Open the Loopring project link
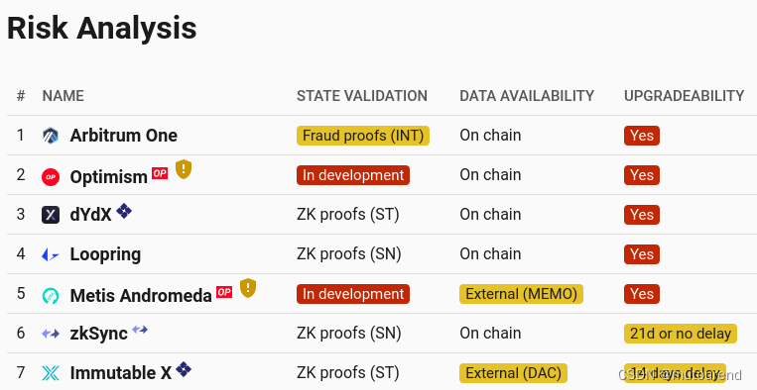 pos(105,254)
